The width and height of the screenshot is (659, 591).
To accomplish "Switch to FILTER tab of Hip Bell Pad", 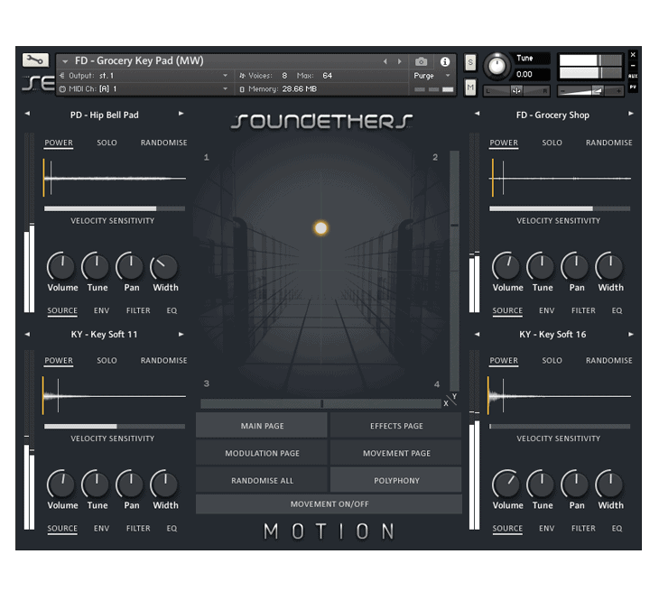I will tap(138, 310).
